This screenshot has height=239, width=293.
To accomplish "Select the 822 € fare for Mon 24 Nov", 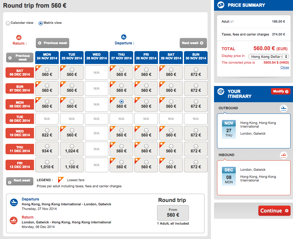I will [x=47, y=130].
